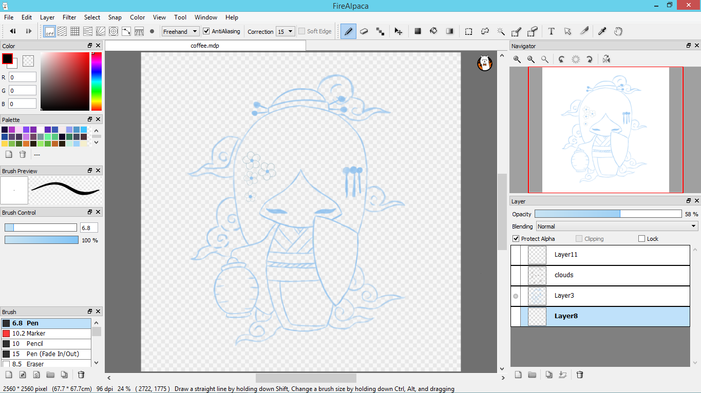The width and height of the screenshot is (701, 393).
Task: Select the Move tool
Action: click(x=398, y=31)
